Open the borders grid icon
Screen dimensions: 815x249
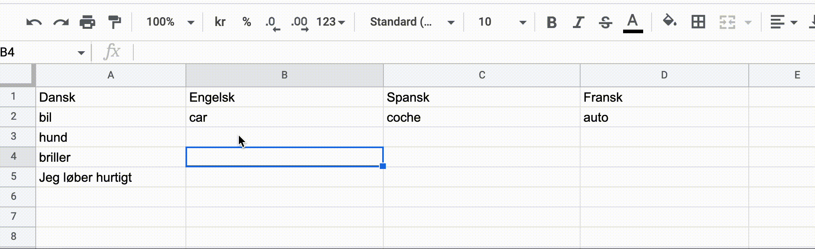point(698,22)
